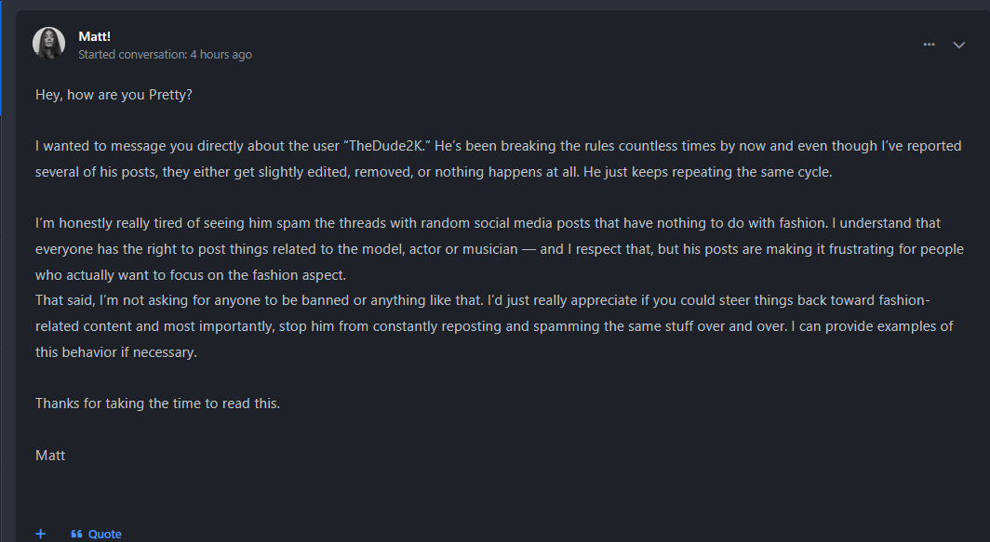Click the plus multi-quote icon

(x=41, y=534)
